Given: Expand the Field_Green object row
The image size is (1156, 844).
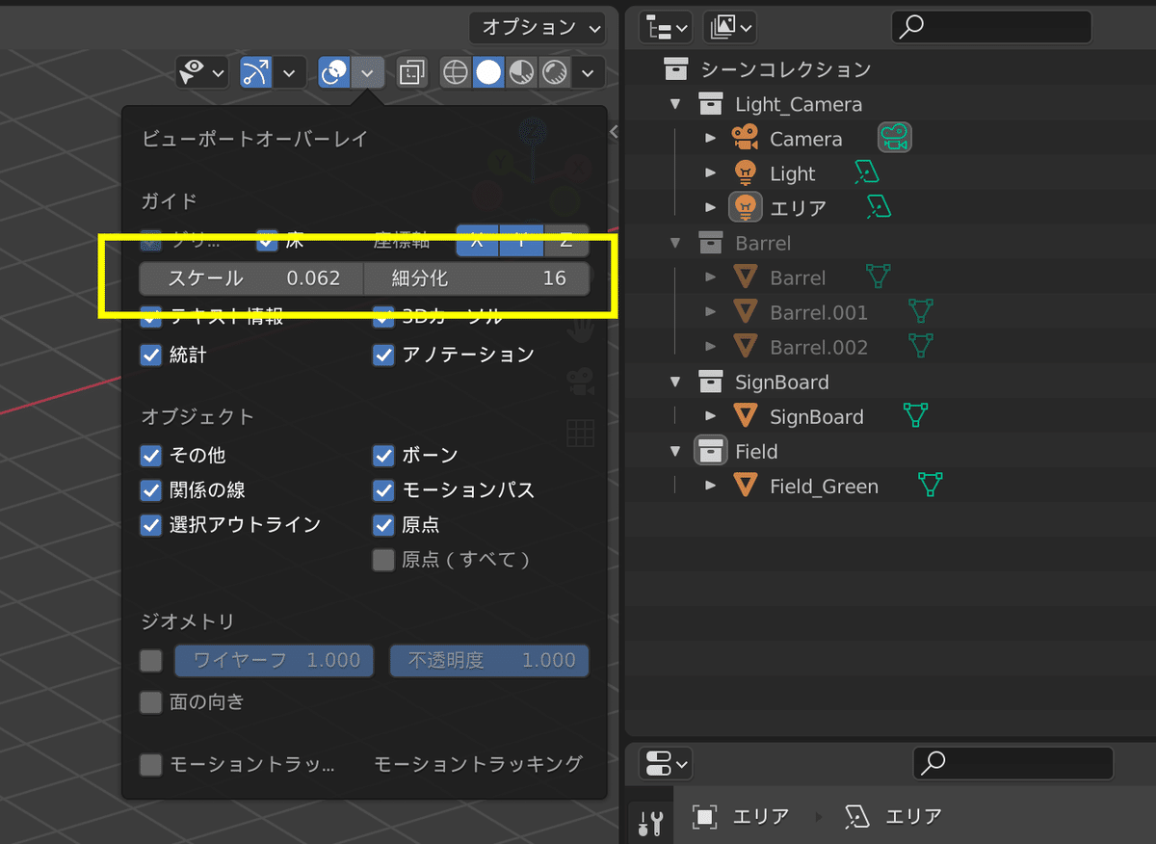Looking at the screenshot, I should click(x=711, y=486).
